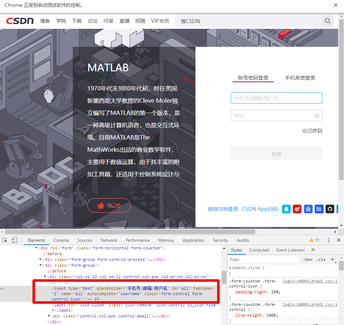The height and width of the screenshot is (325, 344).
Task: Toggle the device toolbar icon
Action: (14, 240)
